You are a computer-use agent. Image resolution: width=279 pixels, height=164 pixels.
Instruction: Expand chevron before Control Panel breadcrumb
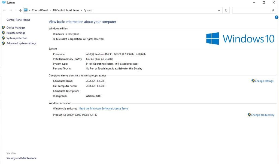[29, 10]
